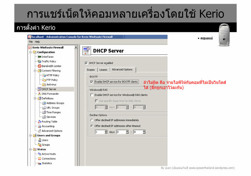Click the Decline Options days input field
Screen dimensions: 251x176
click(x=100, y=132)
